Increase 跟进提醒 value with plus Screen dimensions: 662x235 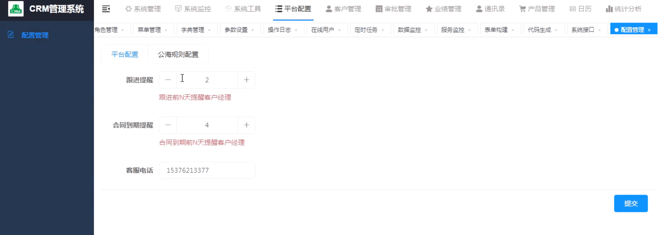coord(246,80)
